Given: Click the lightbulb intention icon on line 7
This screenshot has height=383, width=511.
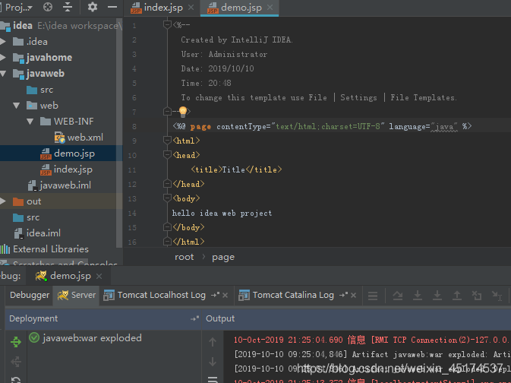Looking at the screenshot, I should [x=183, y=112].
